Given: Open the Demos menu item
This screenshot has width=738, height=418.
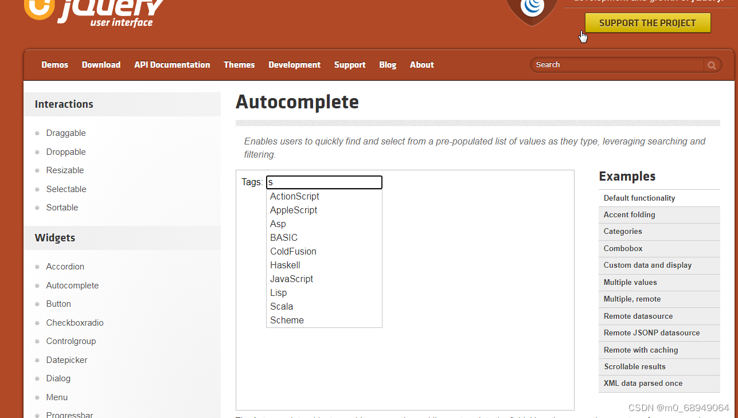Looking at the screenshot, I should (54, 65).
